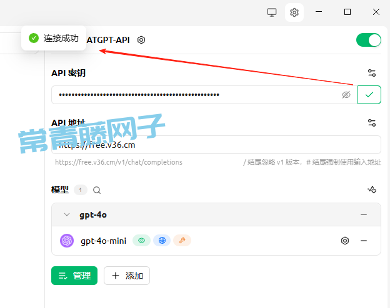Open provider settings icon beside ATGPT-API
This screenshot has width=390, height=308.
pyautogui.click(x=141, y=40)
